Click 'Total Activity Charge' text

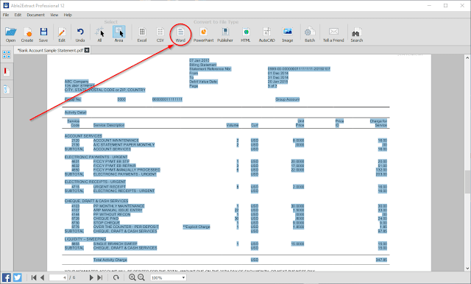click(110, 260)
